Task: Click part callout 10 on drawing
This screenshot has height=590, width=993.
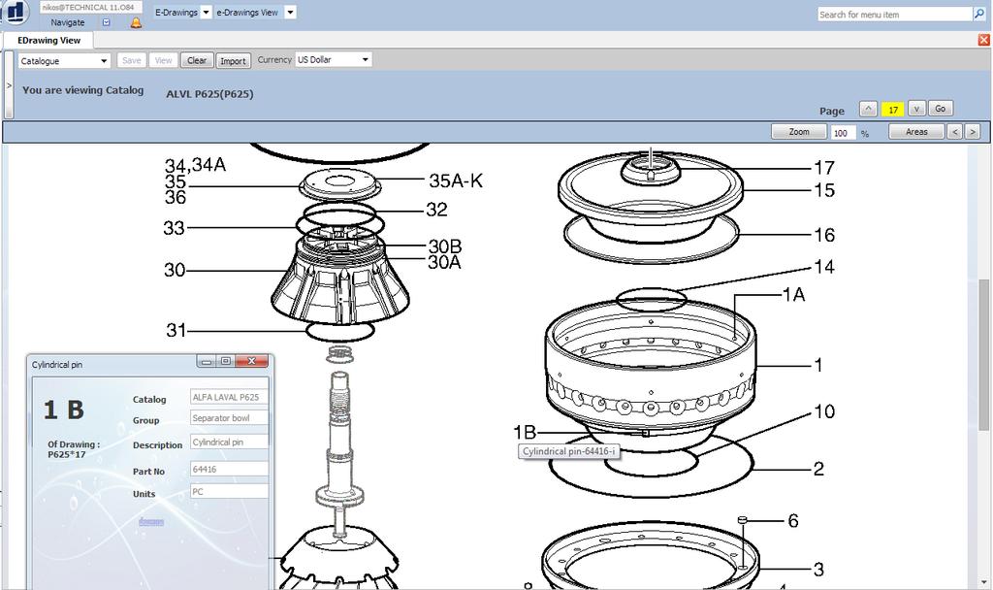Action: coord(824,411)
